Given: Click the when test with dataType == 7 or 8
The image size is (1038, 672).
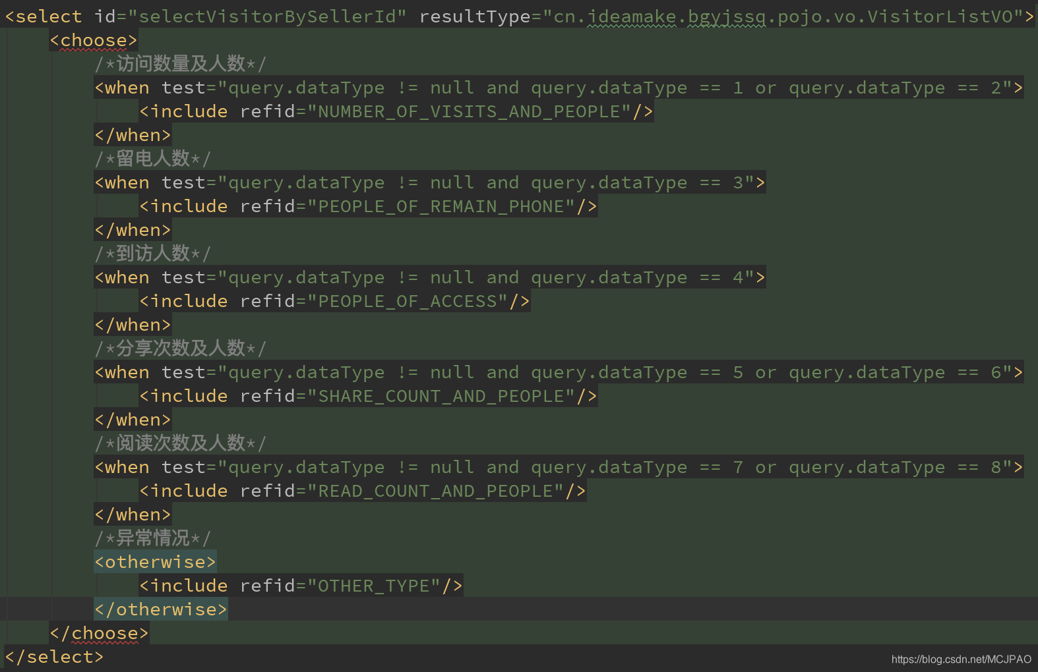Looking at the screenshot, I should click(559, 467).
